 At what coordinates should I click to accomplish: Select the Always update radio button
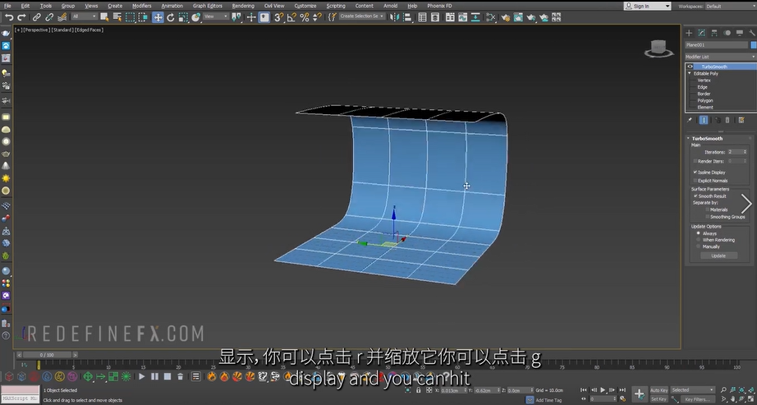tap(698, 233)
